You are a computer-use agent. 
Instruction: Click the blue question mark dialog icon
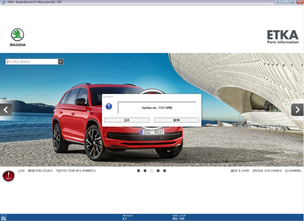pos(109,106)
